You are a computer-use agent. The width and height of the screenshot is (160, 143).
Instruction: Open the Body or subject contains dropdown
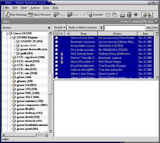[85, 28]
